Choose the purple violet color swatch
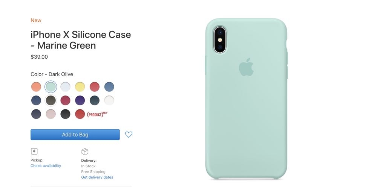This screenshot has width=377, height=191. [x=80, y=100]
